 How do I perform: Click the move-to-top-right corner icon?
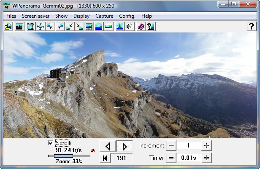60,27
